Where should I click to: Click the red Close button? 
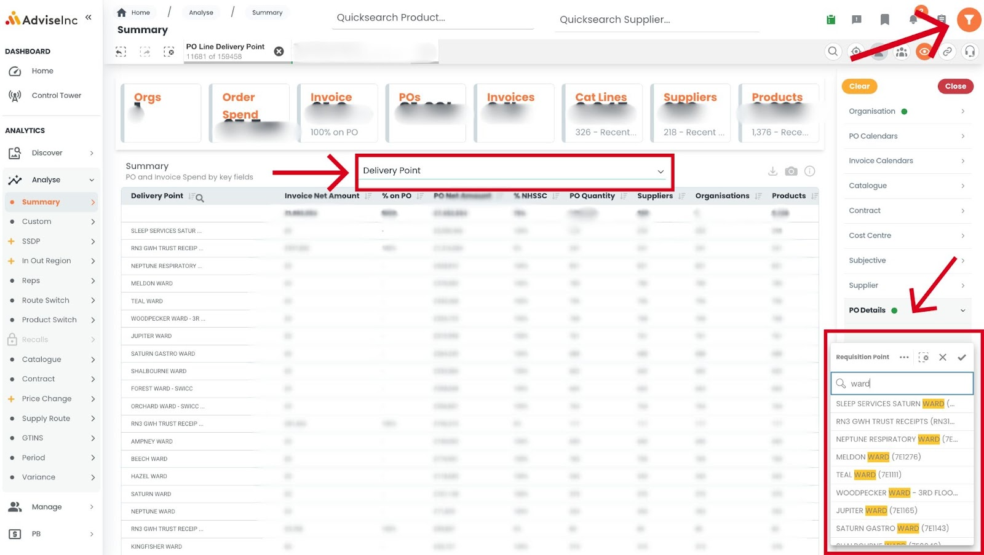(955, 86)
